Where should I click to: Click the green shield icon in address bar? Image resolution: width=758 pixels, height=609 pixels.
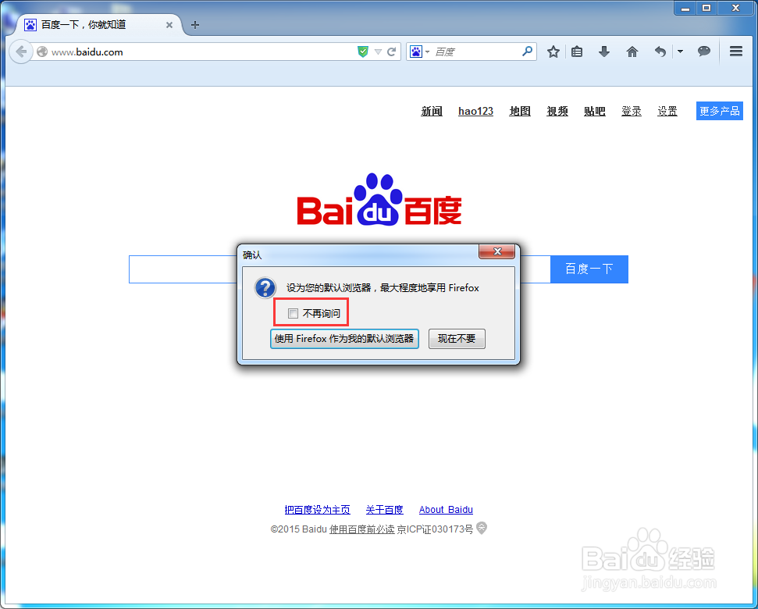pos(362,51)
